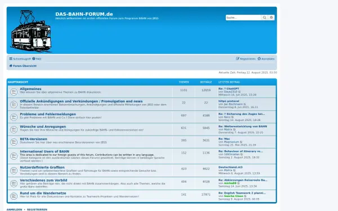Open last post 'Re: Behaviour of itinerary re...'
The width and height of the screenshot is (338, 211).
tap(241, 151)
